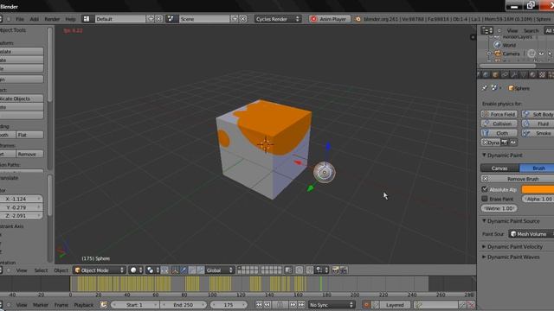Open the Help menu
The image size is (554, 311).
[70, 19]
